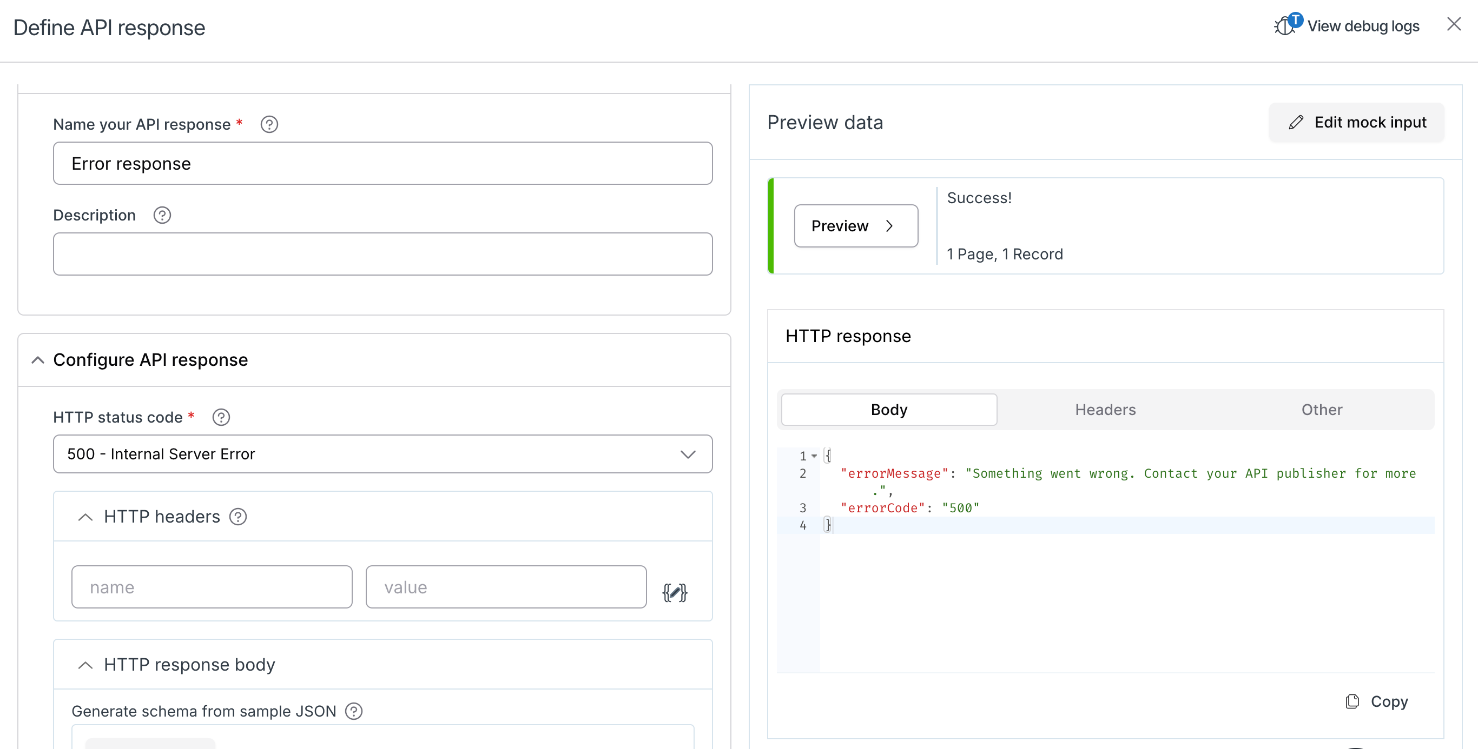
Task: Collapse the Configure API response section
Action: pos(38,360)
